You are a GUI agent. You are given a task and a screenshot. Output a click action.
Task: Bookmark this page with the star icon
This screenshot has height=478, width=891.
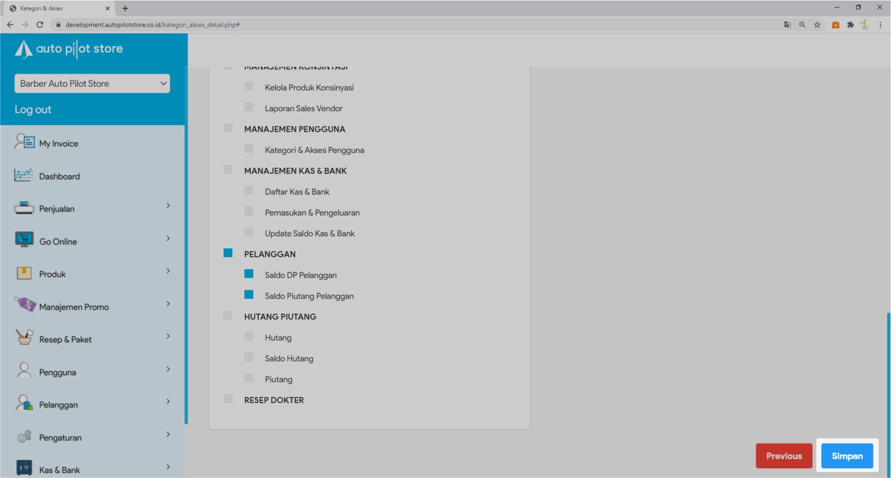[x=817, y=24]
